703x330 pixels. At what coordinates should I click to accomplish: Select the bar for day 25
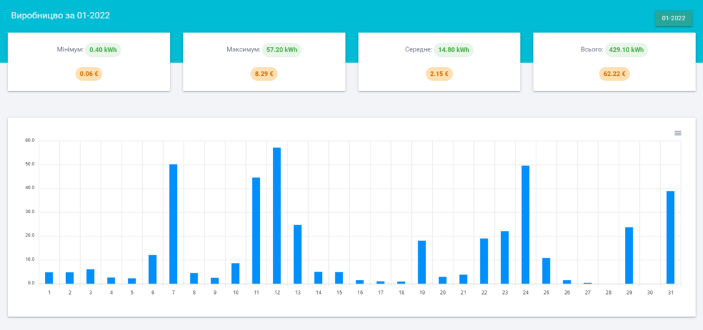(546, 271)
